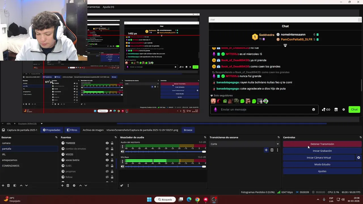The height and width of the screenshot is (204, 363).
Task: Add a new source in Fuentes
Action: tap(62, 186)
